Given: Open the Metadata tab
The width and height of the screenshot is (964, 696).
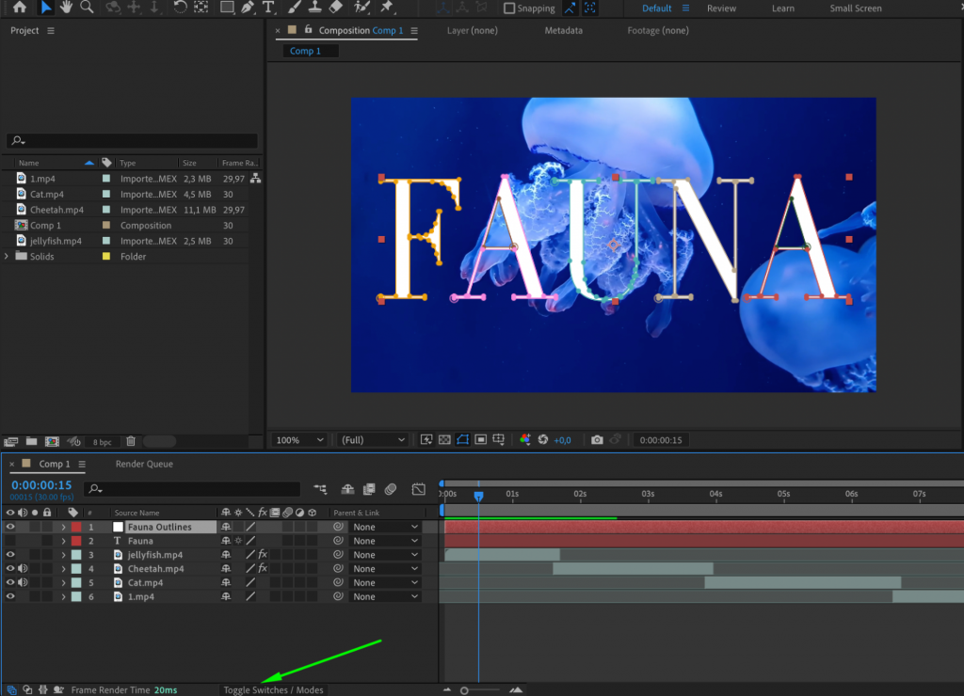Looking at the screenshot, I should click(x=563, y=30).
